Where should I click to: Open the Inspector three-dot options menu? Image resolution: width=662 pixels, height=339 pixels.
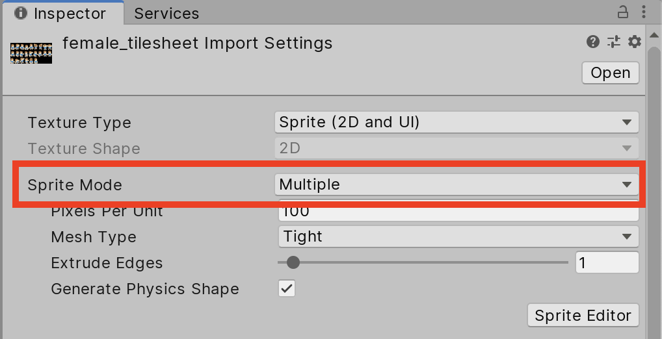tap(643, 12)
